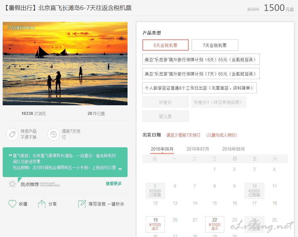Click the 特卖产品 不退不换 text

[28, 134]
